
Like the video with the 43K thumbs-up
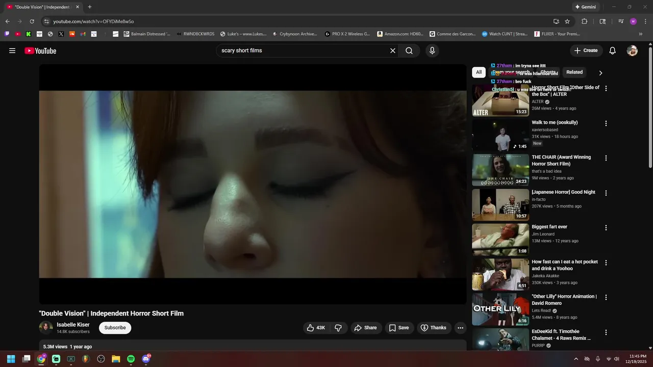[316, 328]
